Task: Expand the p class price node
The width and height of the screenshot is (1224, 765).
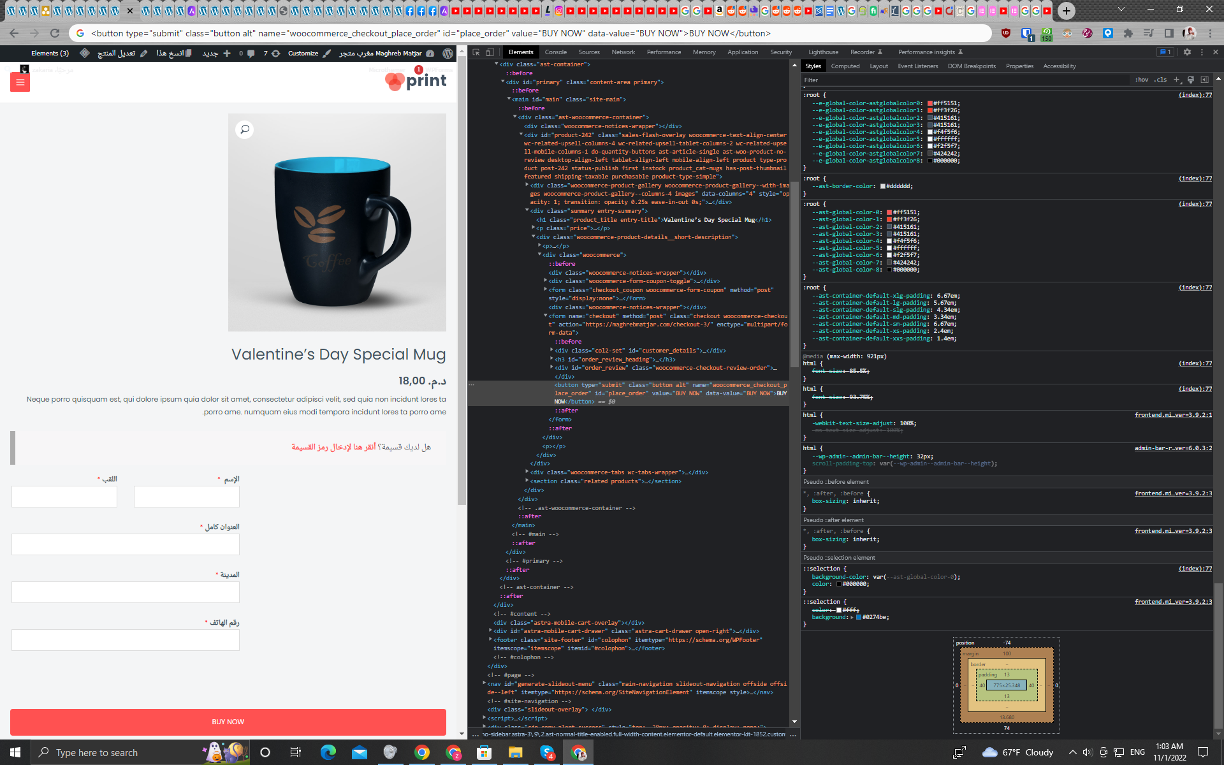Action: pyautogui.click(x=534, y=228)
